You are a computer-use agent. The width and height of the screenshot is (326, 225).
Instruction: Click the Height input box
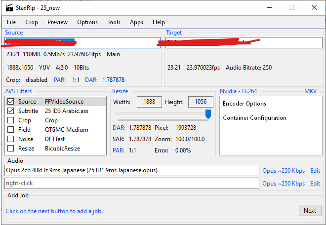tap(201, 102)
